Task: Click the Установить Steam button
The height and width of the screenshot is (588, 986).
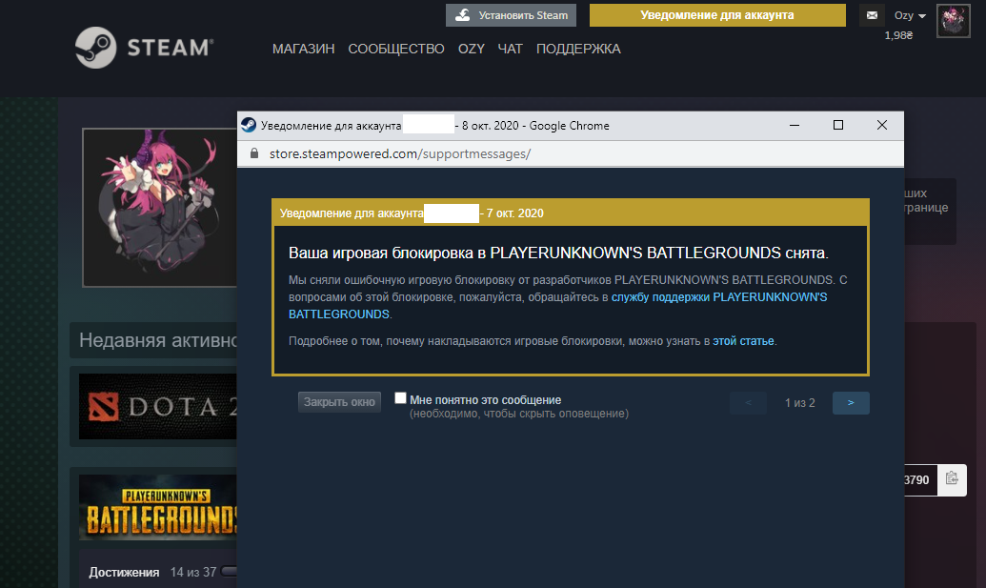Action: tap(512, 15)
